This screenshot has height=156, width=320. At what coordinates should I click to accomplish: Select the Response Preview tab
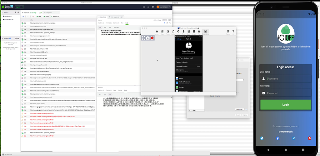[120, 90]
